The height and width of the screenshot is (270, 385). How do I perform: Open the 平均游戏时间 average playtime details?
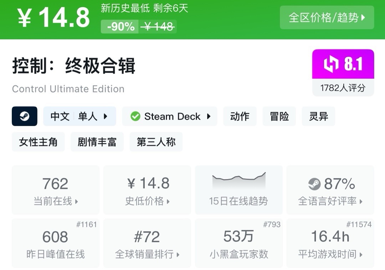330,244
